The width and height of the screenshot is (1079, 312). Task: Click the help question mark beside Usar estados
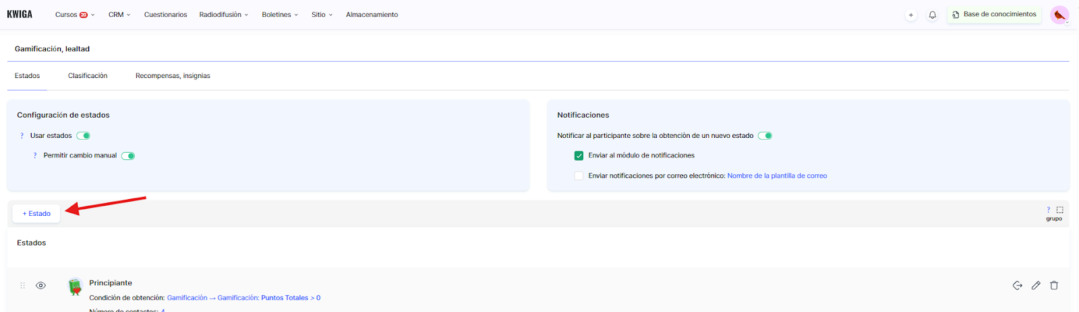pos(22,136)
